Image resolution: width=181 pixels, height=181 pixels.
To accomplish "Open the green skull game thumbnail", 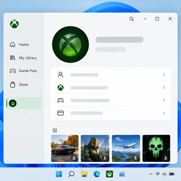I will [156, 148].
